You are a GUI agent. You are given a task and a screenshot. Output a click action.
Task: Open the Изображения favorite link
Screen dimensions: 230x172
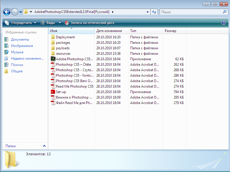[x=22, y=46]
